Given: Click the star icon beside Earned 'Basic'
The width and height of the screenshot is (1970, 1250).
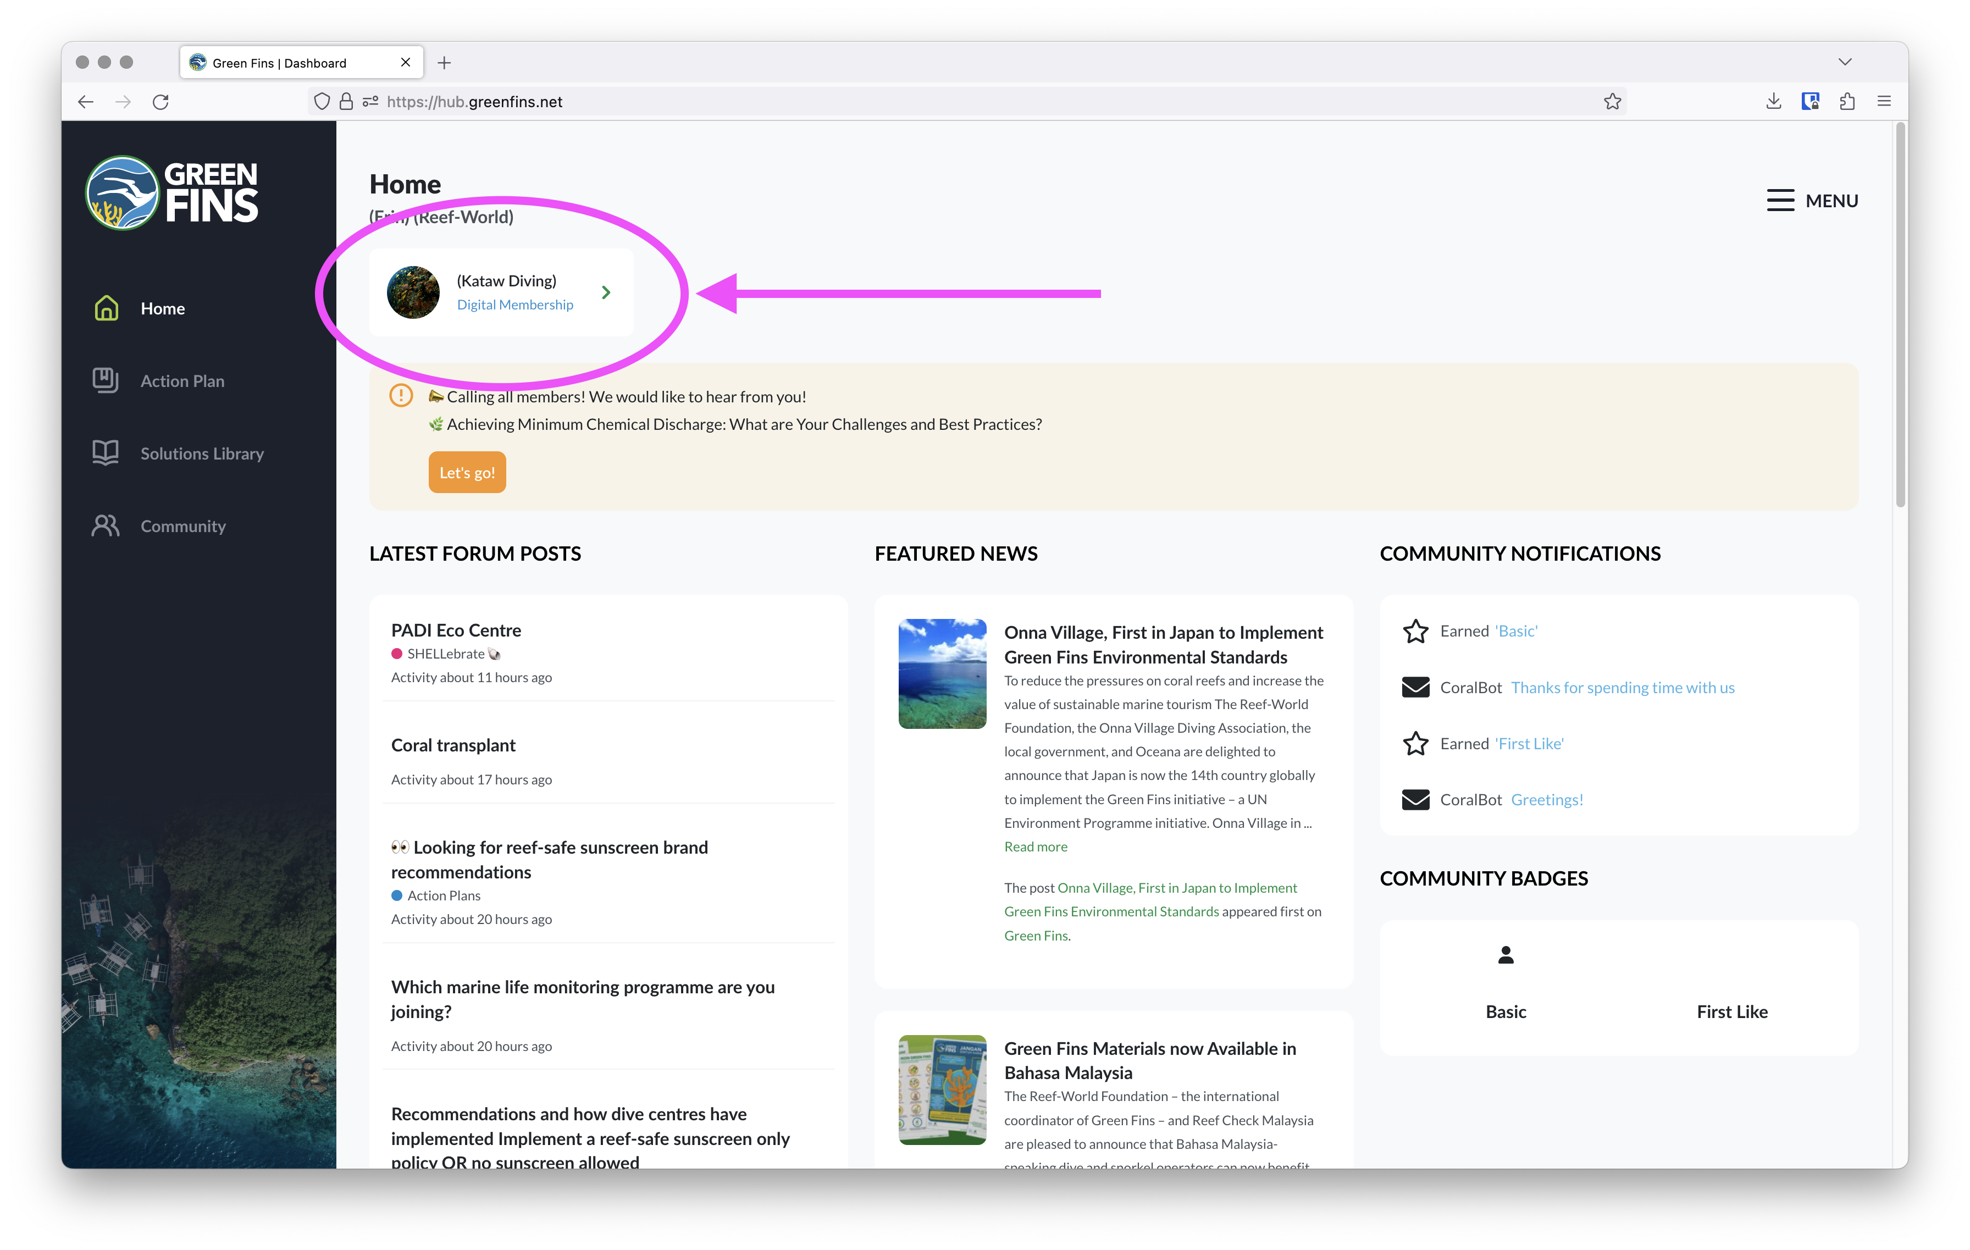Looking at the screenshot, I should click(1415, 630).
